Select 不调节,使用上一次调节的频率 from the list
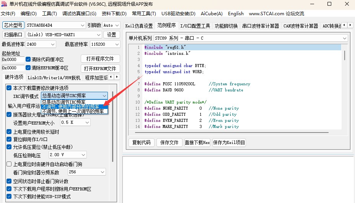 [x=72, y=111]
